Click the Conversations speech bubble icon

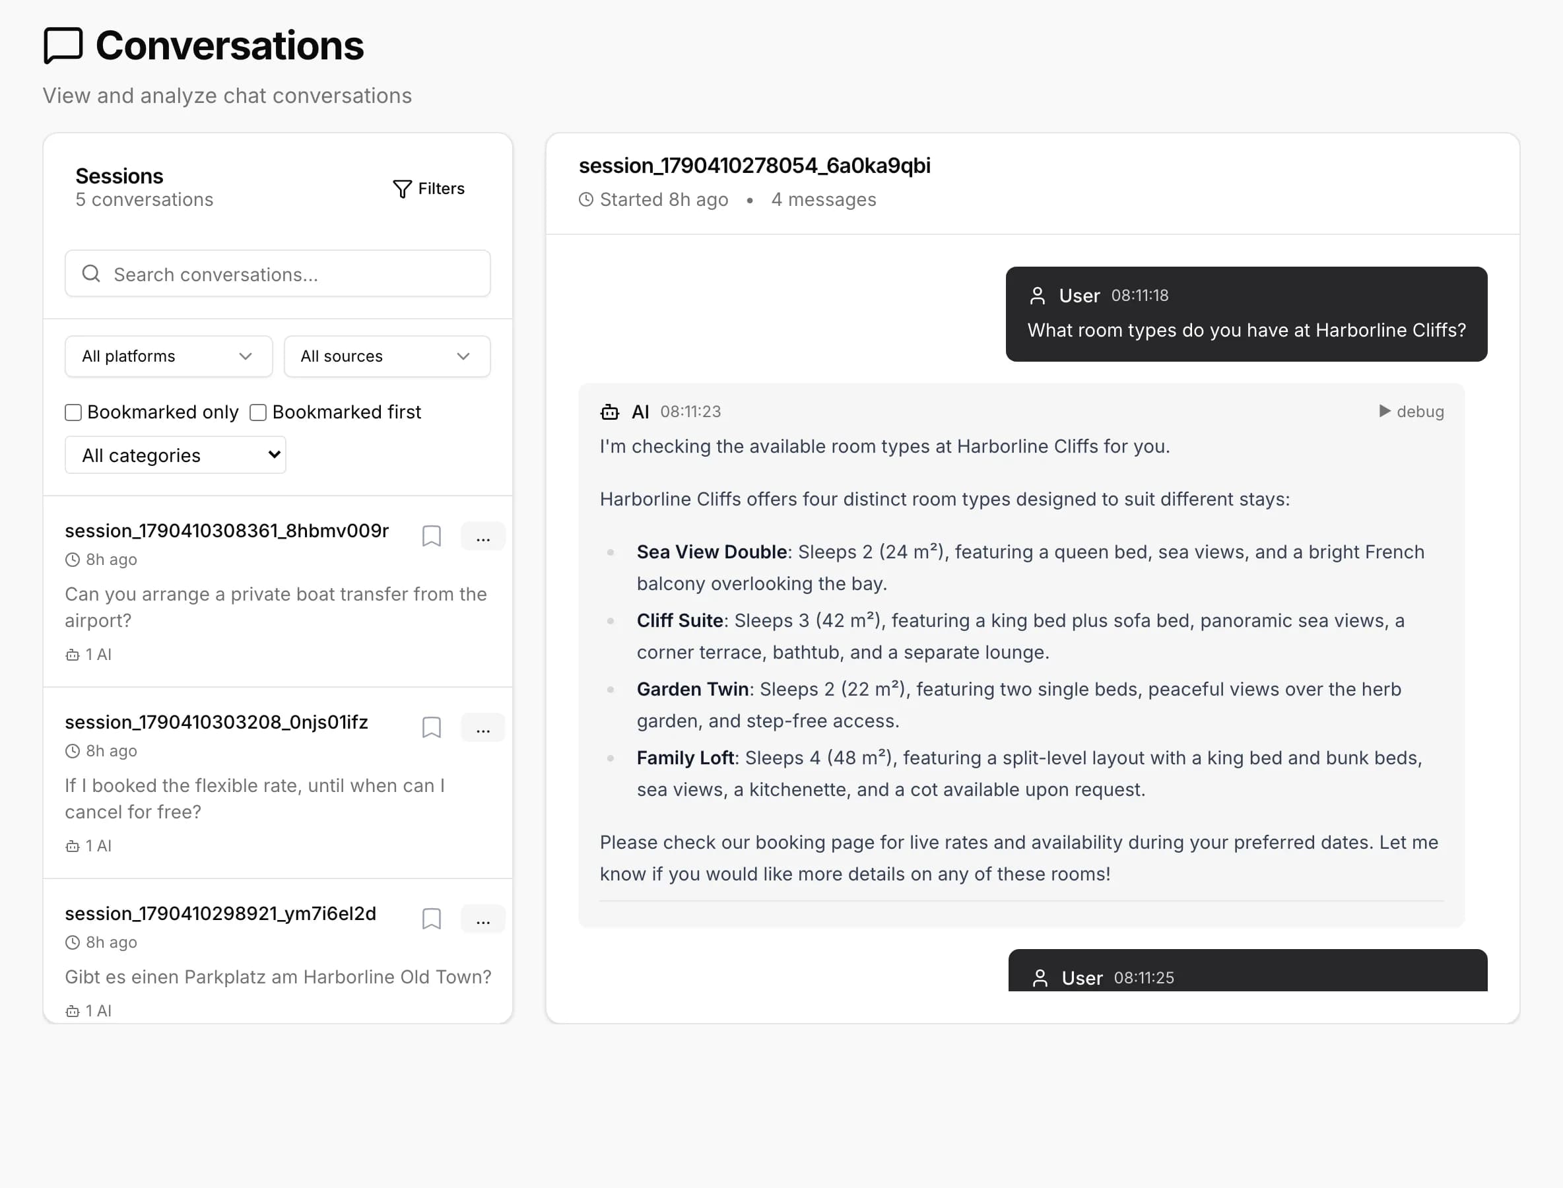[63, 46]
